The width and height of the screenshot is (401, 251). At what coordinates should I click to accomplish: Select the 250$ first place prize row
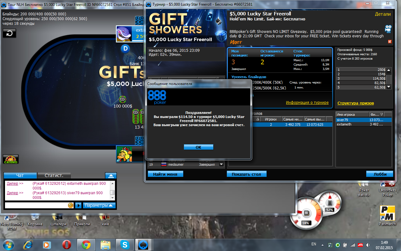pos(361,70)
